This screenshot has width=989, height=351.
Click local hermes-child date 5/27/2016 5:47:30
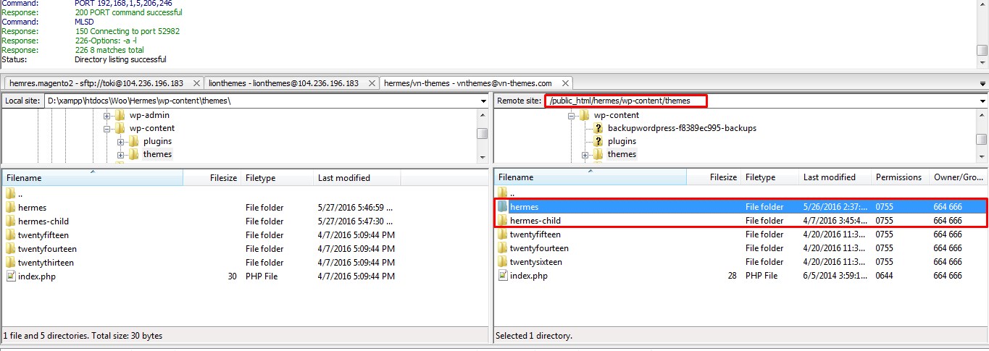[x=355, y=221]
